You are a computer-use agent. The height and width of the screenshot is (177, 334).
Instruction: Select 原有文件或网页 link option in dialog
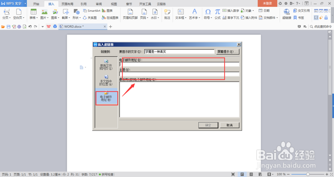click(106, 64)
